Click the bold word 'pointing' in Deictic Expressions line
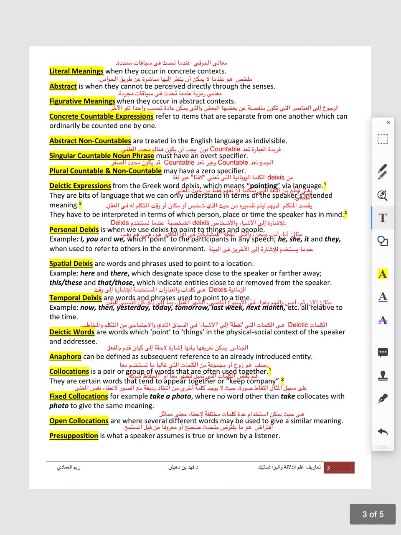The height and width of the screenshot is (535, 401). coord(264,186)
